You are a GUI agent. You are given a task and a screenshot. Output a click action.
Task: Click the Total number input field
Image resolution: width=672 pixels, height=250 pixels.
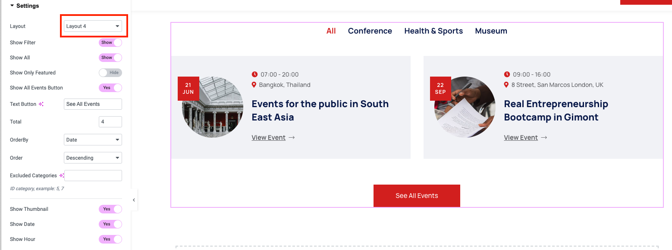pyautogui.click(x=110, y=122)
